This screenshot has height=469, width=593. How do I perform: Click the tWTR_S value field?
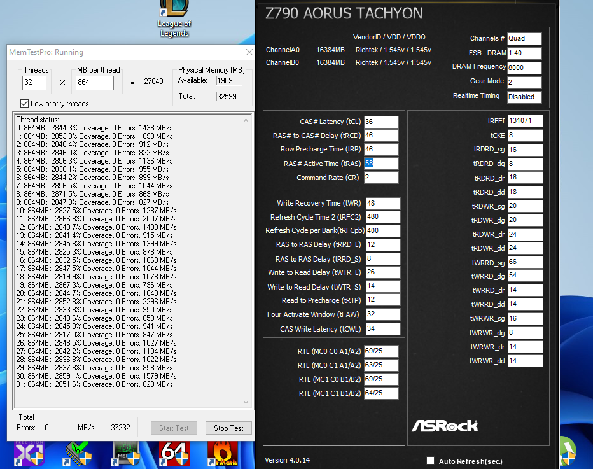383,286
